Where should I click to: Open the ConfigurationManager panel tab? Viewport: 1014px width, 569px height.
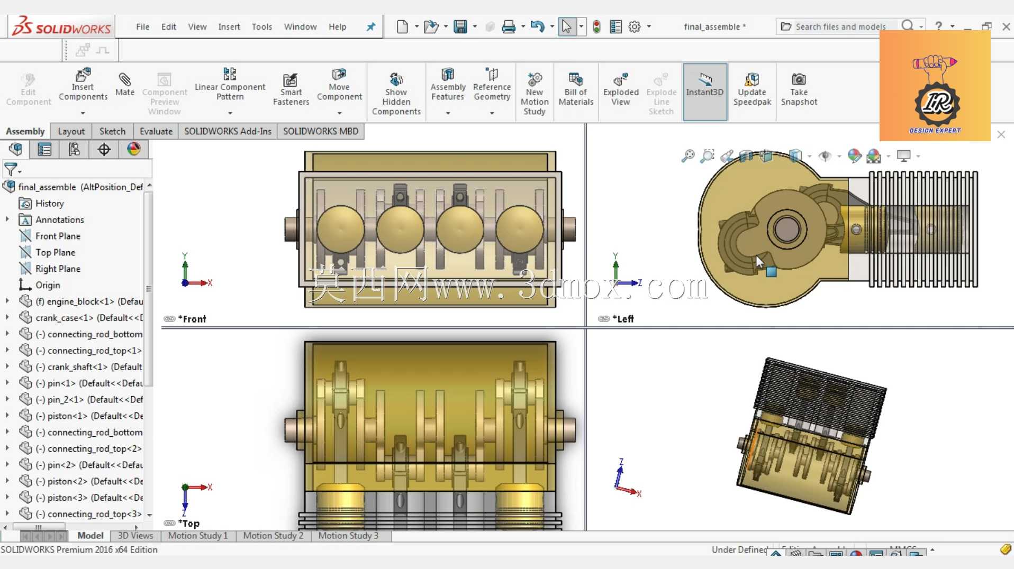74,150
